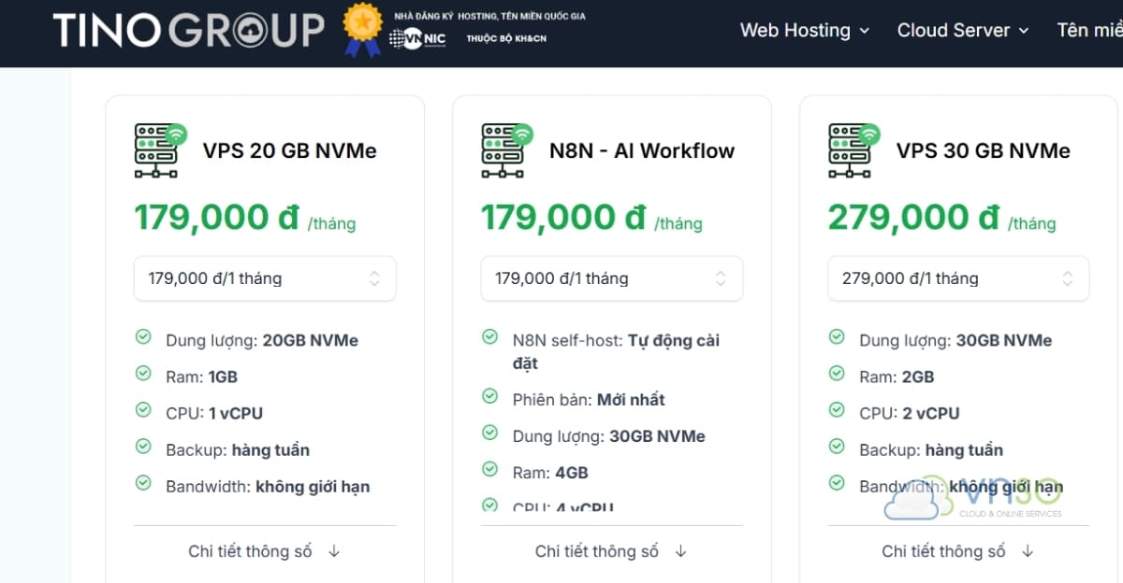Click check icon beside Ram: 1GB

tap(143, 373)
